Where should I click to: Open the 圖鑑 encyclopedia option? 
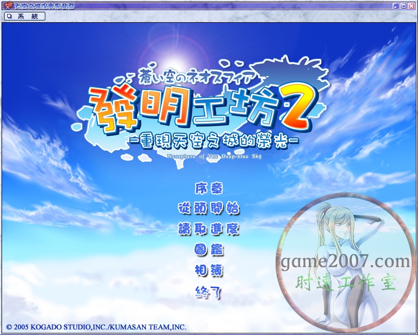208,250
